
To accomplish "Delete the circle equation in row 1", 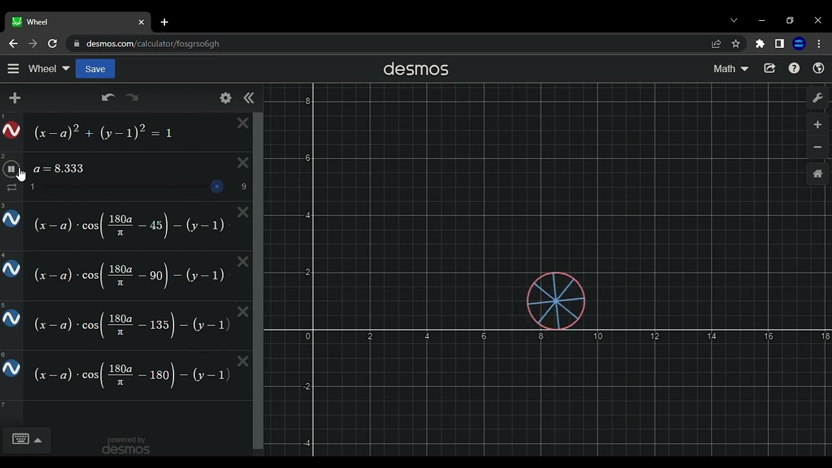I will 243,123.
